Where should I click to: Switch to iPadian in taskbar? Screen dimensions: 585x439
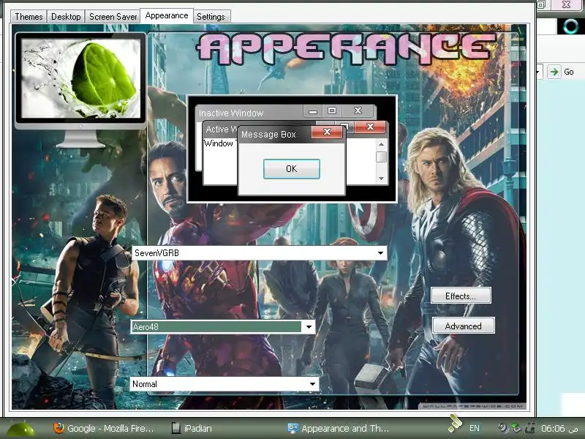192,428
